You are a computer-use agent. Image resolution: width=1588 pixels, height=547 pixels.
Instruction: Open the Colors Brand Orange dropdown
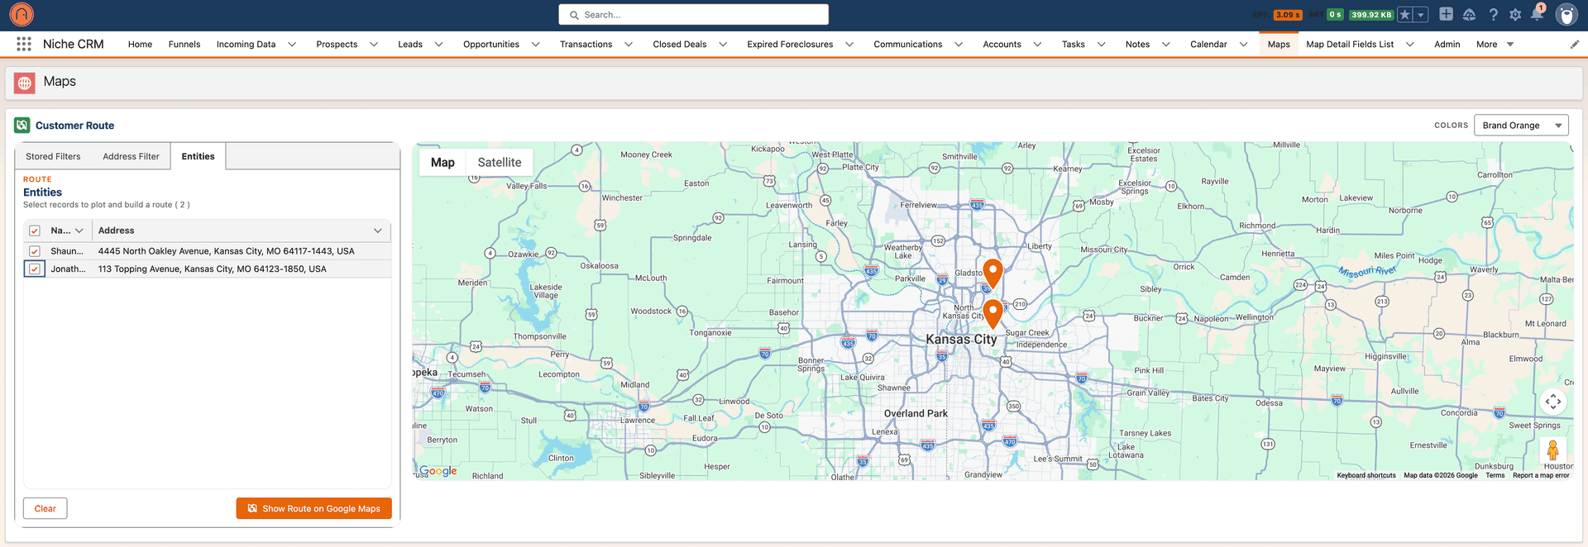[1521, 125]
